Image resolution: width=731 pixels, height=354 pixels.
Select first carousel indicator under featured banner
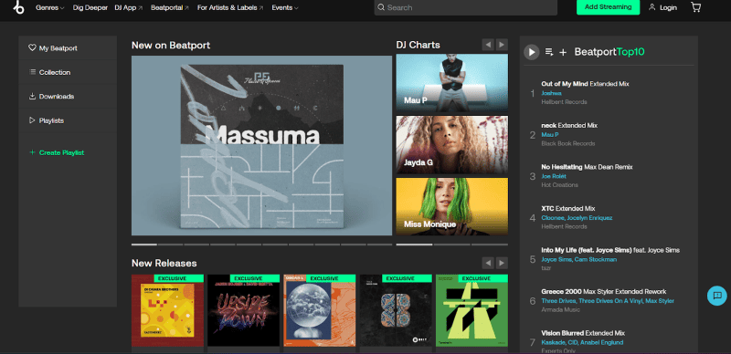pos(144,245)
